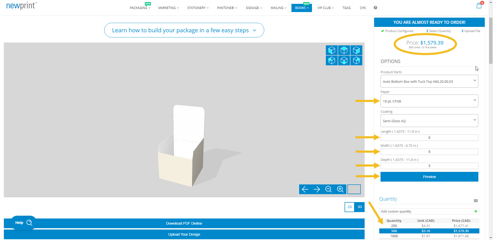
Task: Open the Paper dropdown showing 18 pt. CFNB
Action: click(x=429, y=101)
